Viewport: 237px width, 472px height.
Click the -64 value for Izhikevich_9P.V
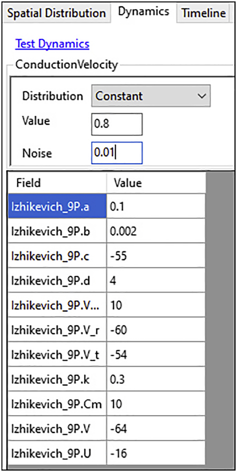[156, 429]
